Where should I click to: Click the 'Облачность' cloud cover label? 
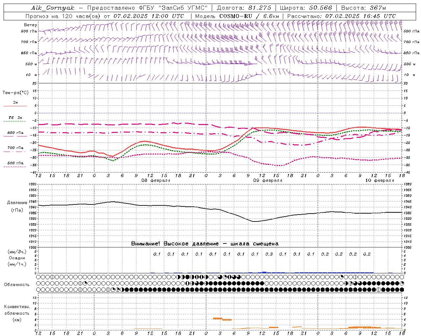17,285
